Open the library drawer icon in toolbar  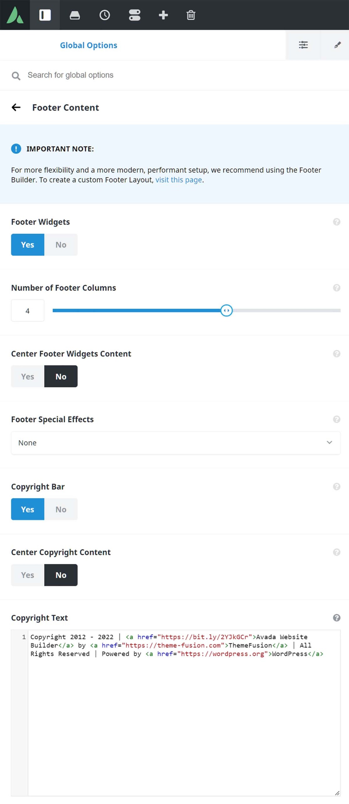coord(75,15)
